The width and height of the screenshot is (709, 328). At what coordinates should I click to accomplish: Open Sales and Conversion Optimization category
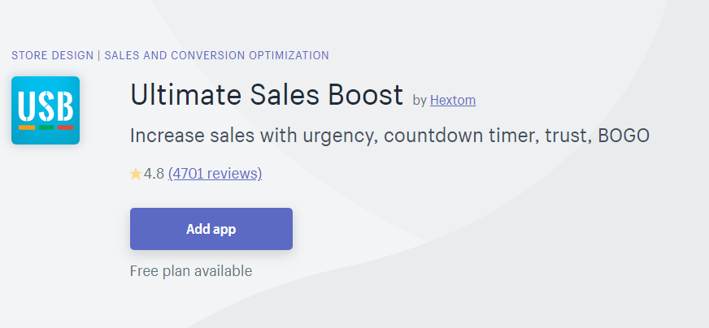(216, 55)
